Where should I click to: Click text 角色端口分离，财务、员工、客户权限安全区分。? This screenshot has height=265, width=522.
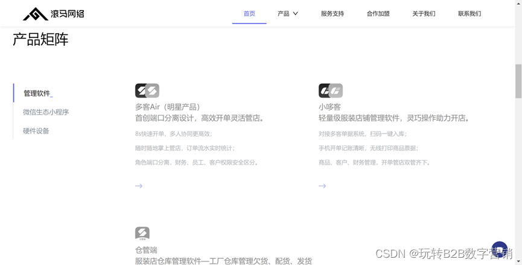197,162
